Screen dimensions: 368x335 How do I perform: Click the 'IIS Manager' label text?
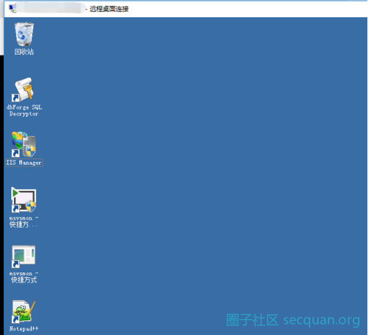pyautogui.click(x=24, y=163)
